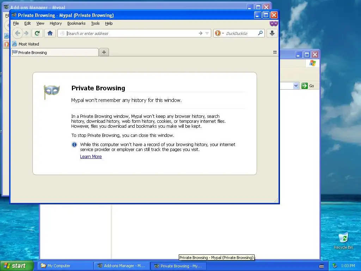
Task: Click the Learn More link
Action: (x=91, y=156)
